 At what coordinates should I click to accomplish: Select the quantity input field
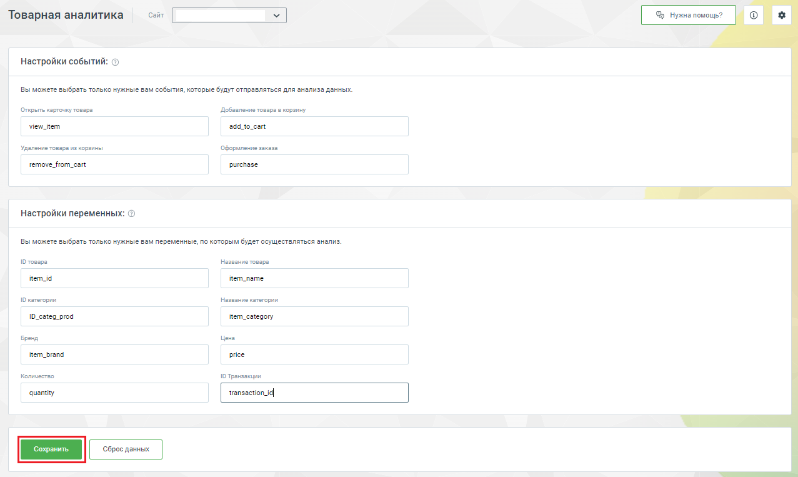coord(114,393)
